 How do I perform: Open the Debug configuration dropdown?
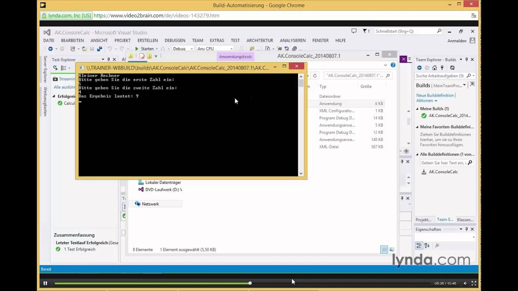[x=183, y=49]
